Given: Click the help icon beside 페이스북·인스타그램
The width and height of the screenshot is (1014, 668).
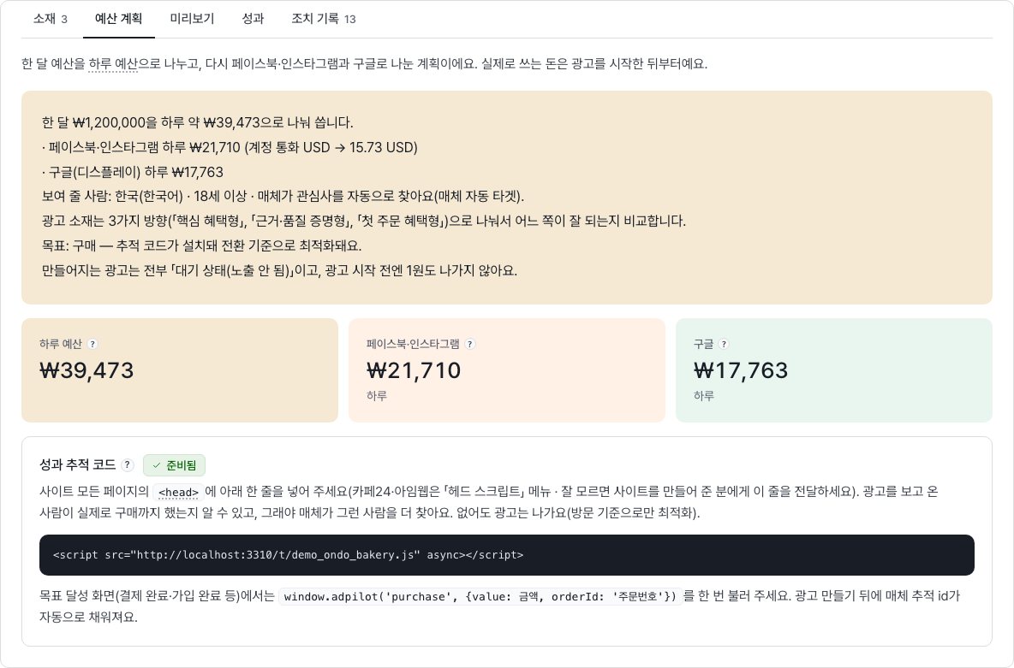Looking at the screenshot, I should pos(470,344).
